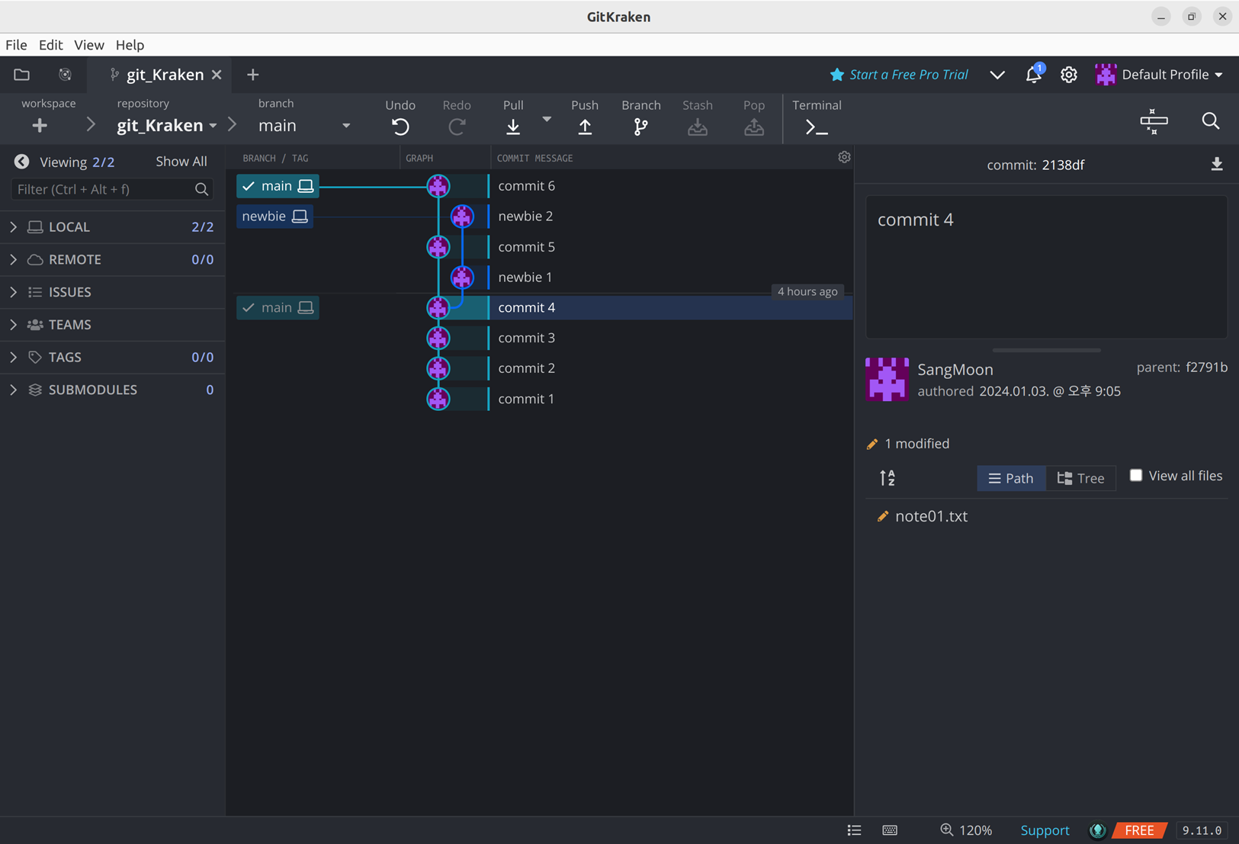Enable View all files checkbox
This screenshot has width=1239, height=844.
(1136, 475)
